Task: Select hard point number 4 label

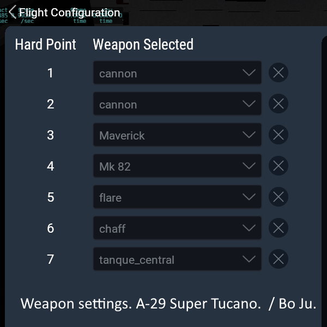Action: pyautogui.click(x=51, y=166)
